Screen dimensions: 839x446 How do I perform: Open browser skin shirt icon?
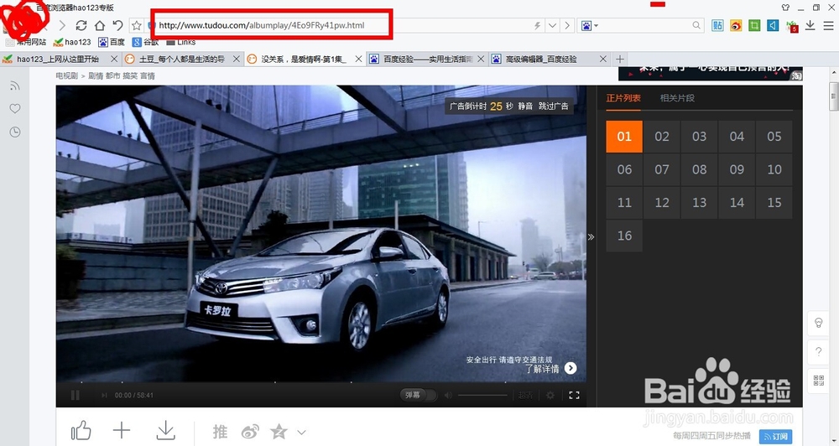click(x=785, y=8)
